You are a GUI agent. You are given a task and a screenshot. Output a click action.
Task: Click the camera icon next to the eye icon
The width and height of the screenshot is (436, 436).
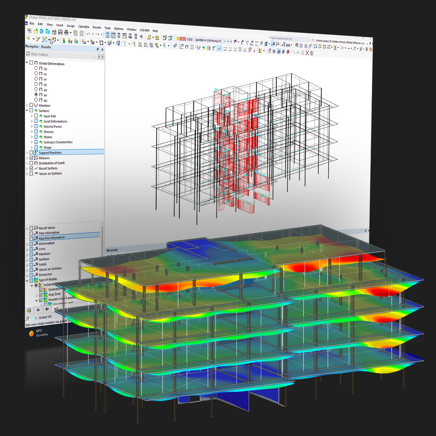48,309
